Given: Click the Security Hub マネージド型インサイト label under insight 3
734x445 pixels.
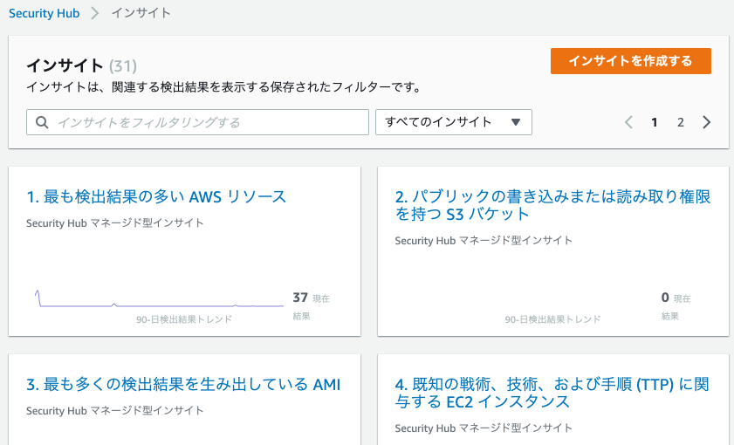Looking at the screenshot, I should point(114,411).
